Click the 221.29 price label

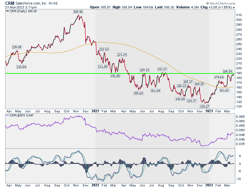122,55
